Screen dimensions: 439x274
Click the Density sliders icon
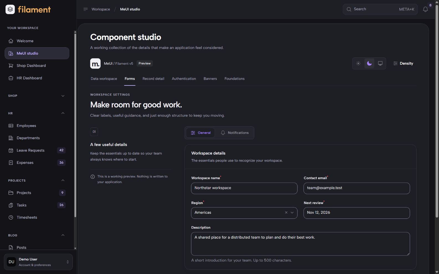click(396, 63)
